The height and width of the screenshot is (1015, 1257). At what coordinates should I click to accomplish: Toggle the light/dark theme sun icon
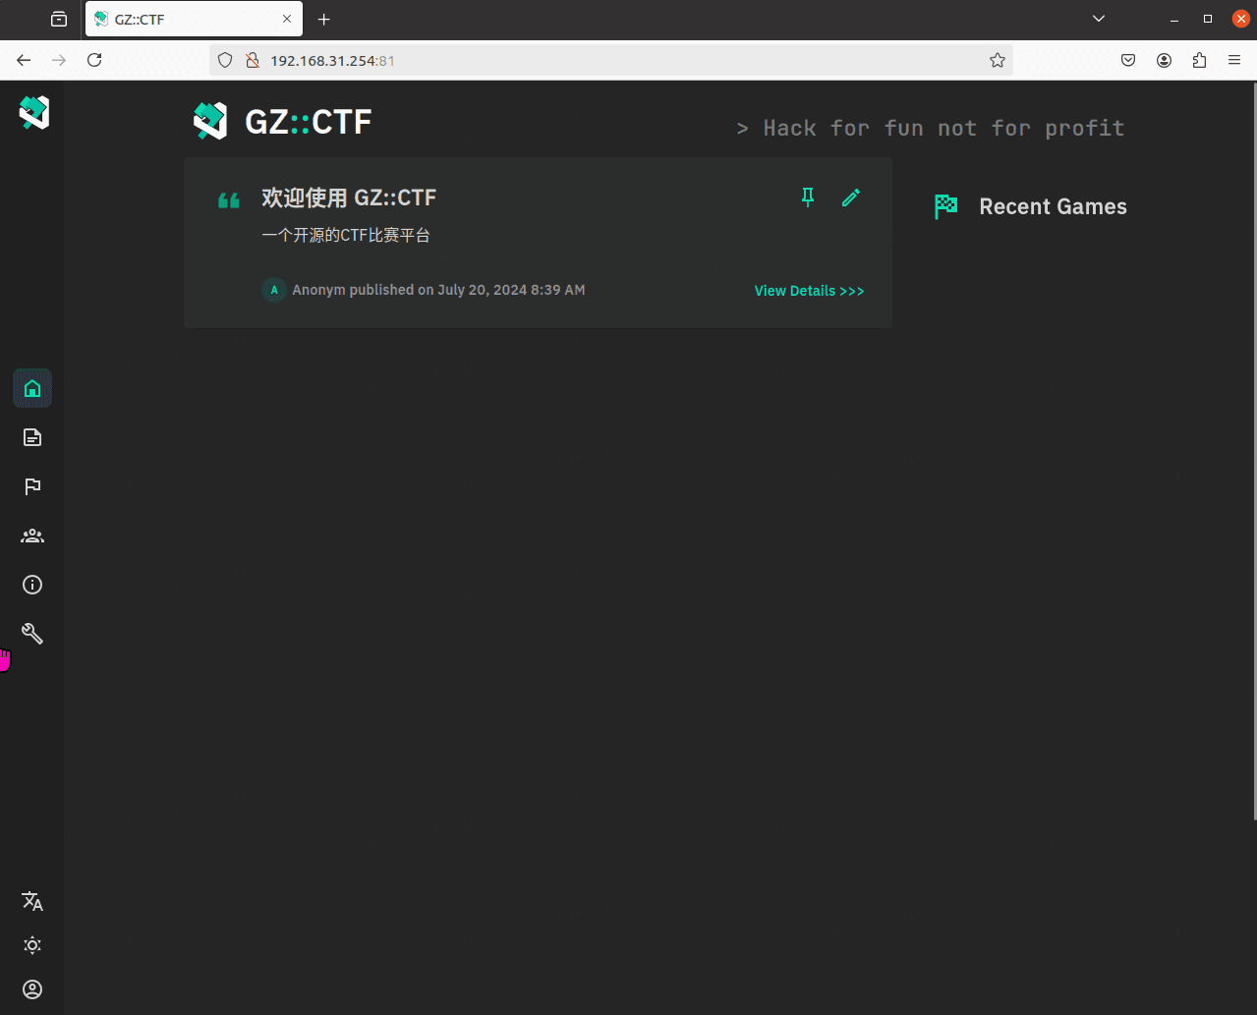point(32,945)
